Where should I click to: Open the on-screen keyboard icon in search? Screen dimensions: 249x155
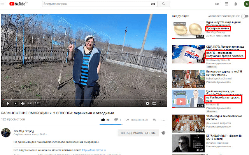[x=153, y=4]
